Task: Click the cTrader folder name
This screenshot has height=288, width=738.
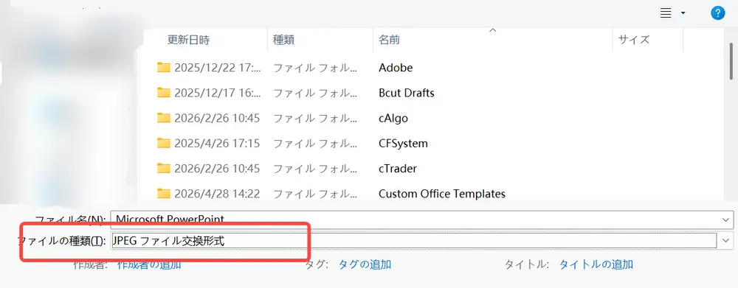Action: 398,169
